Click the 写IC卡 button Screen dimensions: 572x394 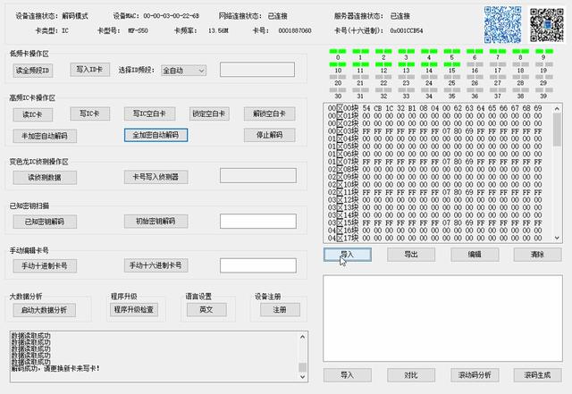[89, 113]
